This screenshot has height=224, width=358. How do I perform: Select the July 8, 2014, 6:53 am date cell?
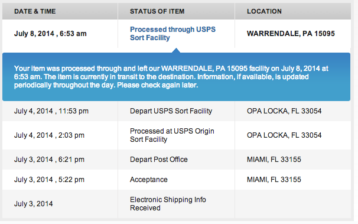coord(50,34)
